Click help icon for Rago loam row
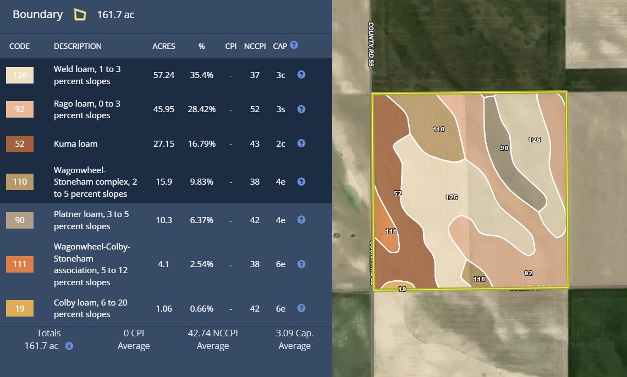The image size is (627, 377). pyautogui.click(x=301, y=109)
